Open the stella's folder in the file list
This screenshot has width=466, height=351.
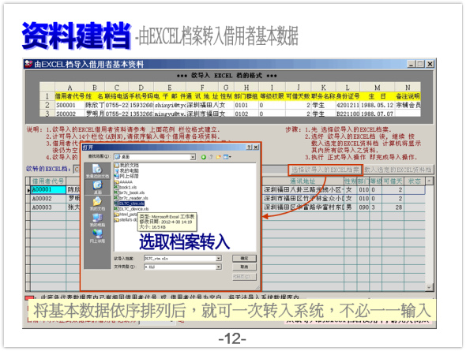pyautogui.click(x=126, y=220)
